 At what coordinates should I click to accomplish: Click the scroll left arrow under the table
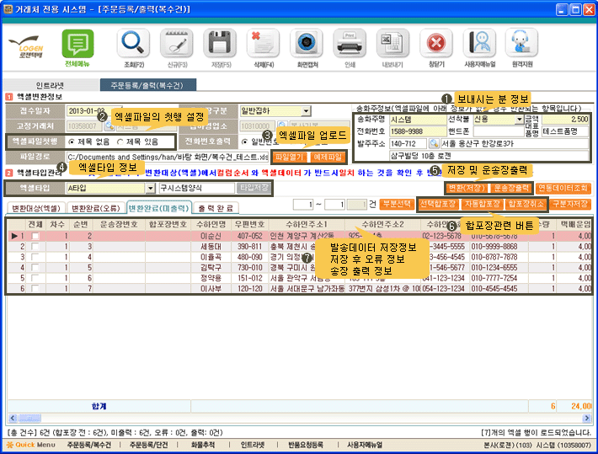pyautogui.click(x=13, y=418)
